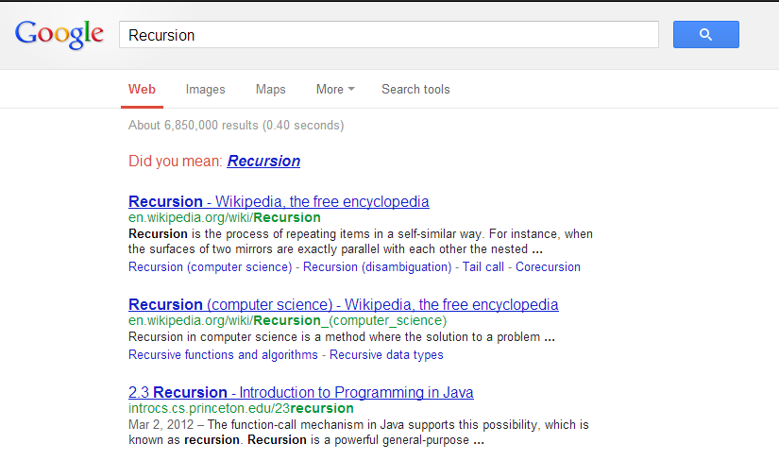Open 'Recursion - Wikipedia, the free encyclopedia' result
The height and width of the screenshot is (461, 779).
279,201
